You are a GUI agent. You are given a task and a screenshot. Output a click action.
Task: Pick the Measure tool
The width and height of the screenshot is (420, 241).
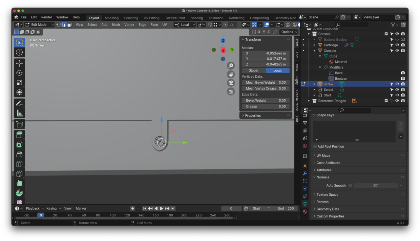(19, 113)
